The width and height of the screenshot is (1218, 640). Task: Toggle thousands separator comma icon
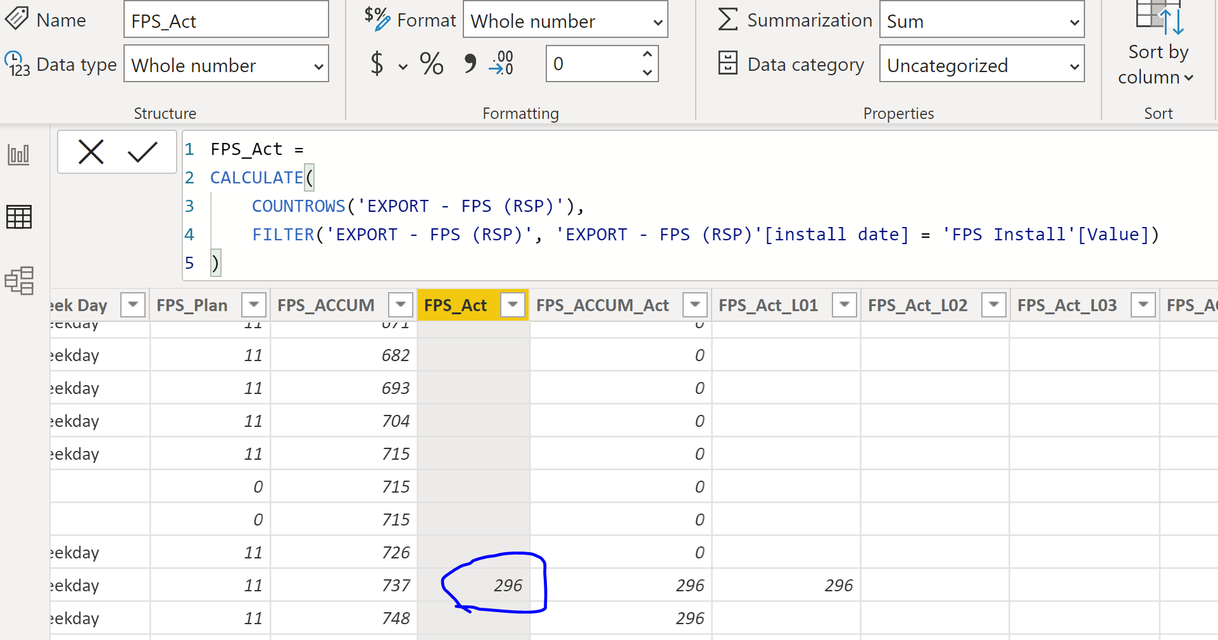tap(470, 64)
